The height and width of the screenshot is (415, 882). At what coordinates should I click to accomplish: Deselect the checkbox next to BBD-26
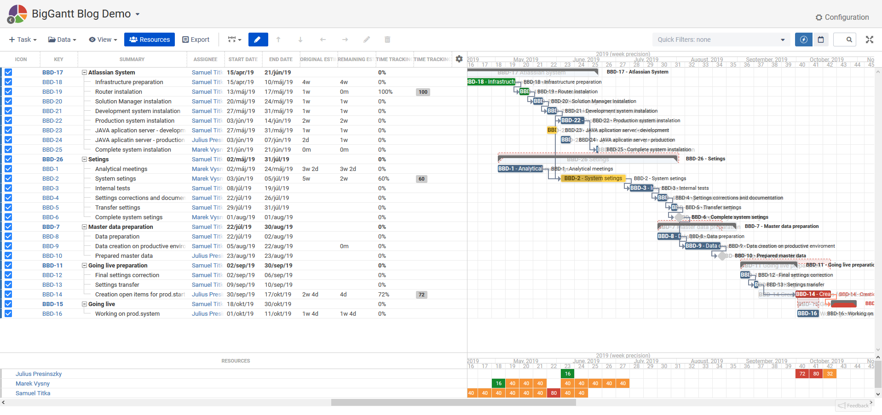pos(8,159)
